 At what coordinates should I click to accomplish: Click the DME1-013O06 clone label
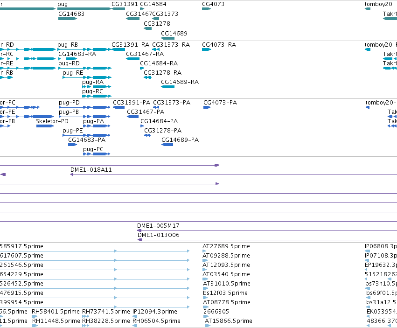tap(159, 235)
